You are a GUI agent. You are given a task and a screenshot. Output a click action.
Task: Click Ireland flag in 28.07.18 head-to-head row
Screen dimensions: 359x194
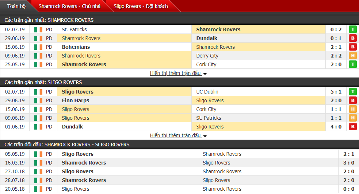click(38, 180)
